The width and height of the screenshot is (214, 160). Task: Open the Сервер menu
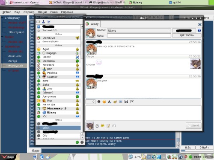pyautogui.click(x=29, y=12)
